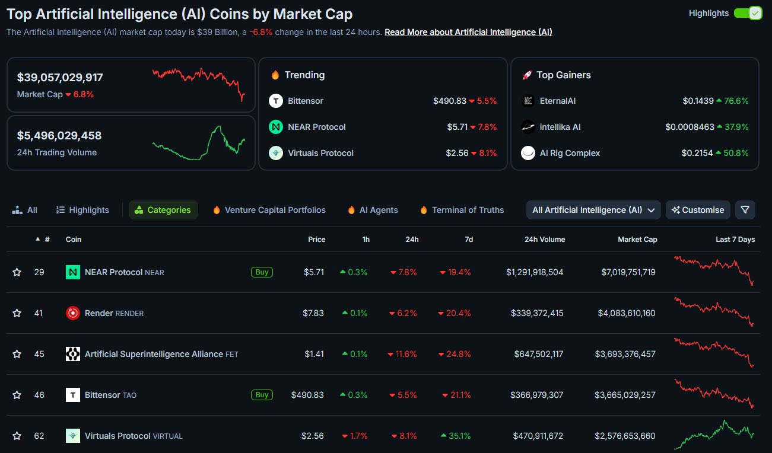Click the intellika AI logo icon
The width and height of the screenshot is (772, 453).
(528, 127)
